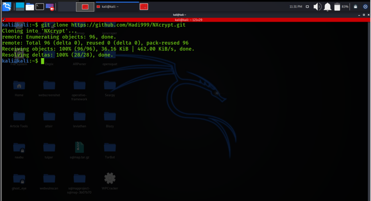Show notifications via the bell icon
Screen dimensions: 371x201
(328, 7)
